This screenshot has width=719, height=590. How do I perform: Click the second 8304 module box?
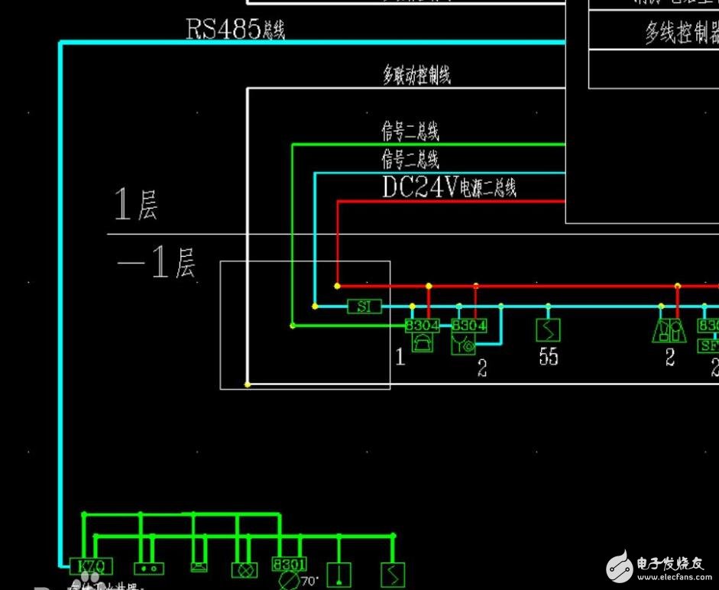click(x=468, y=326)
